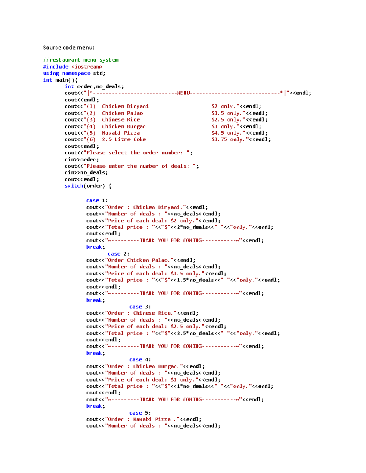Click the '(5) Hawabi Pizza' menu line
Screen dimensions: 366x473
pyautogui.click(x=166, y=133)
